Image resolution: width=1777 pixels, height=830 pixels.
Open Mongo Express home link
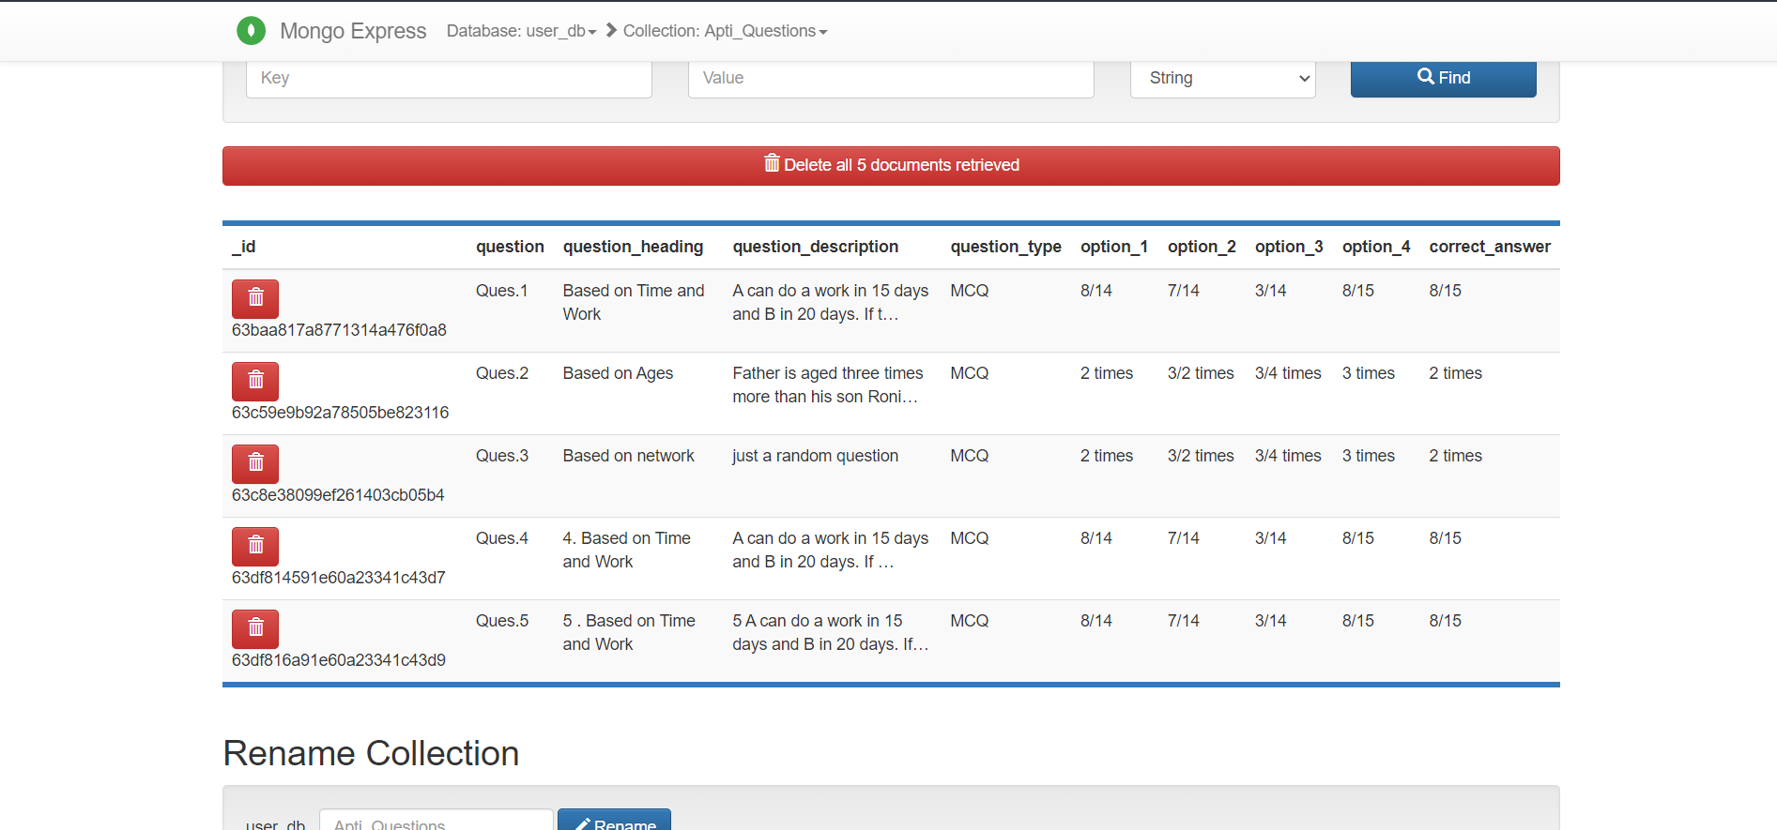pyautogui.click(x=353, y=31)
